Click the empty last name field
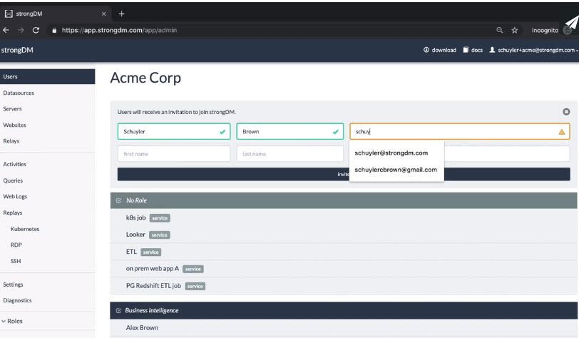Screen dimensions: 579x338 290,154
